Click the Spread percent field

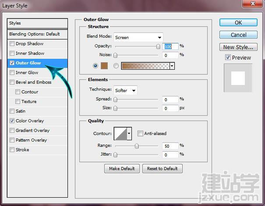(170, 99)
